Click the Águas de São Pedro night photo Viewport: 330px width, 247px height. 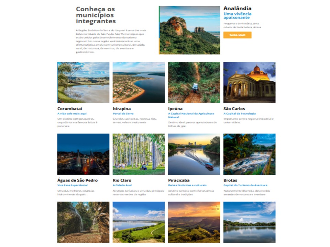(x=83, y=154)
